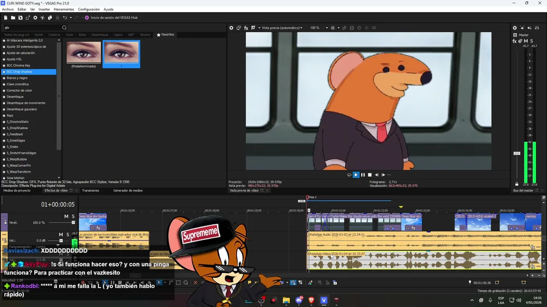
Task: Click the search magnifier in plug-in search box
Action: pyautogui.click(x=65, y=28)
